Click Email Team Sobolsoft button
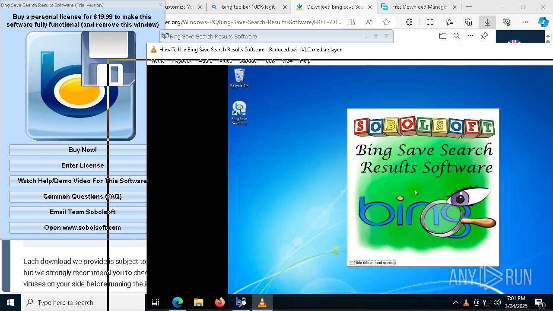The image size is (553, 311). pos(82,212)
